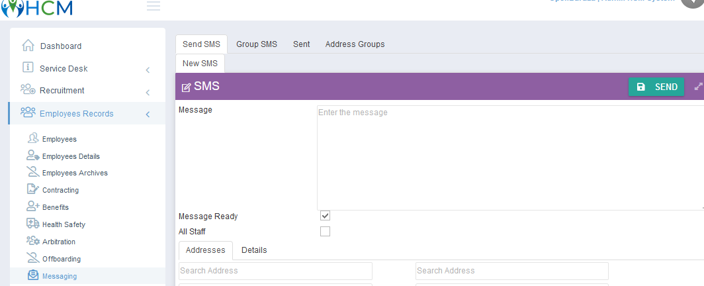The image size is (704, 286).
Task: Expand the Recruitment menu chevron
Action: coord(148,93)
